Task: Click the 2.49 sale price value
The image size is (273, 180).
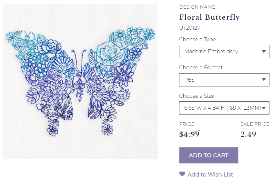Action: (x=248, y=134)
